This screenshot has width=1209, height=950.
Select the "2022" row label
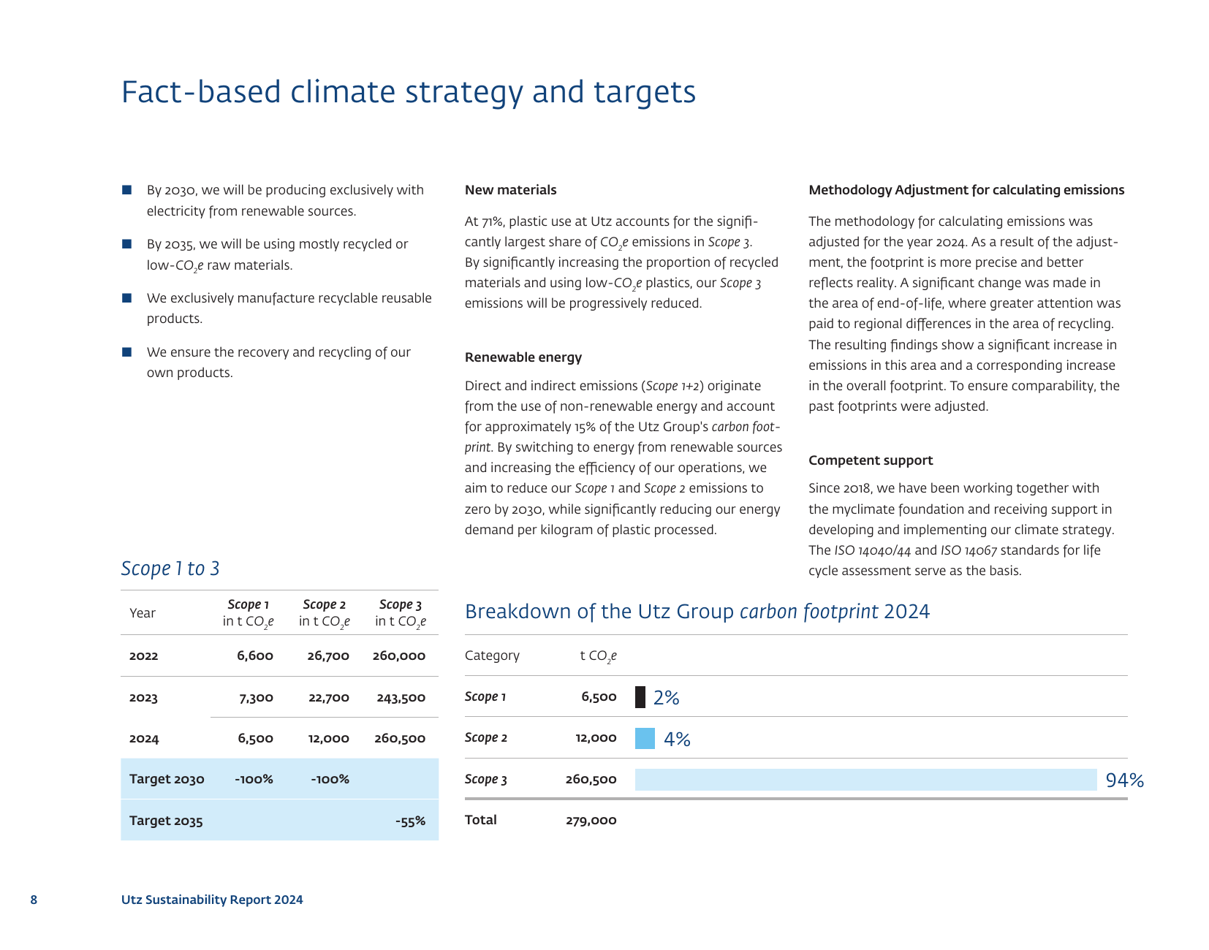[144, 655]
